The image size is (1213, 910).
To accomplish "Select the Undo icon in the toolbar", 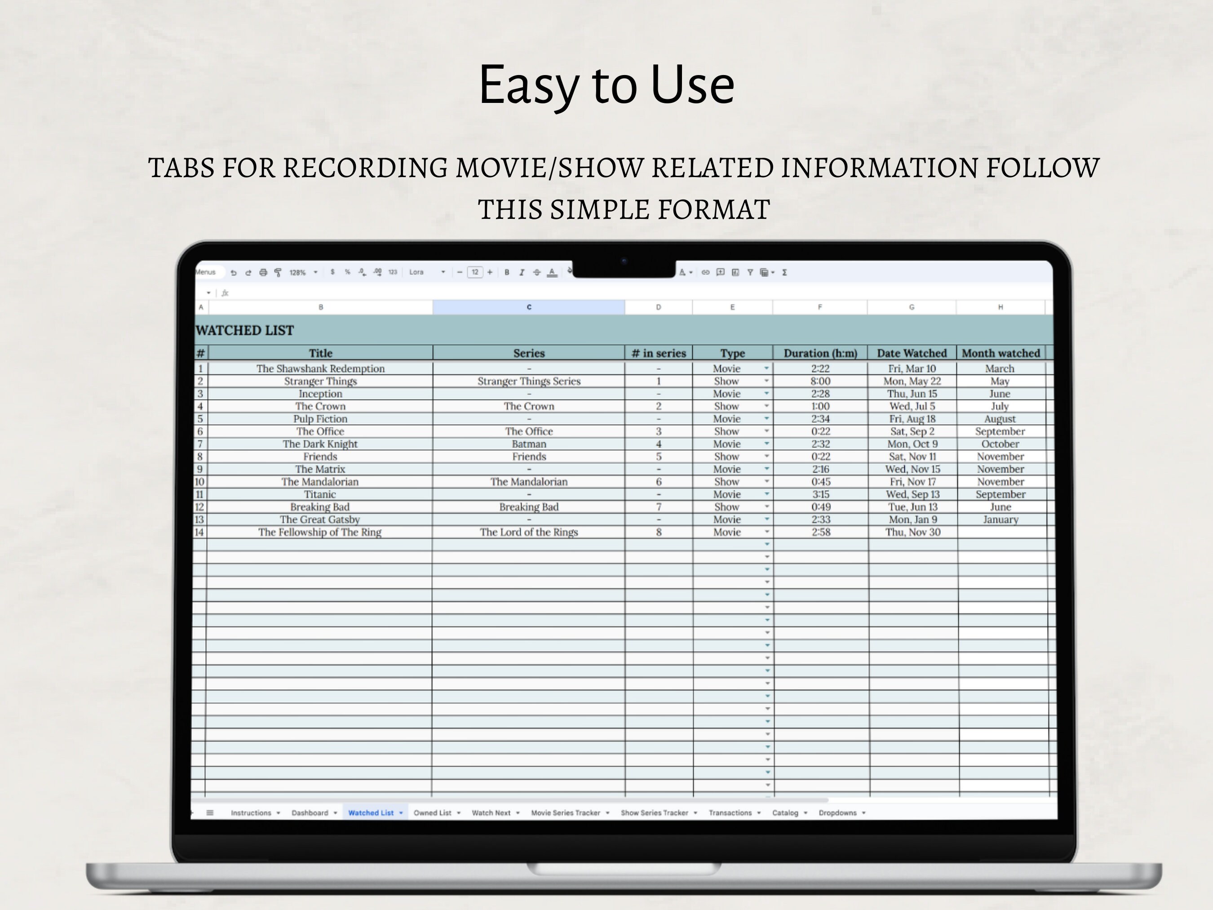I will [234, 273].
